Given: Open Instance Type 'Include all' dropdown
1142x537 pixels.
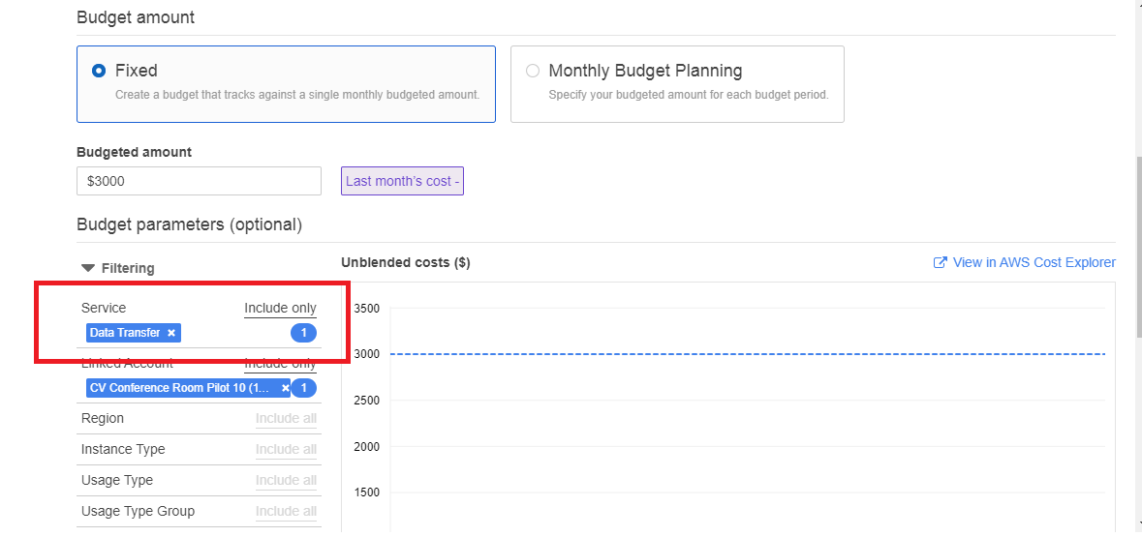Looking at the screenshot, I should coord(286,450).
